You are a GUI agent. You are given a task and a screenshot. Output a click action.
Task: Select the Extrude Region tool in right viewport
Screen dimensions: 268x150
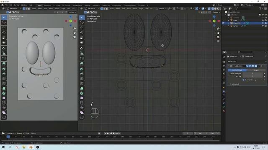(82, 64)
